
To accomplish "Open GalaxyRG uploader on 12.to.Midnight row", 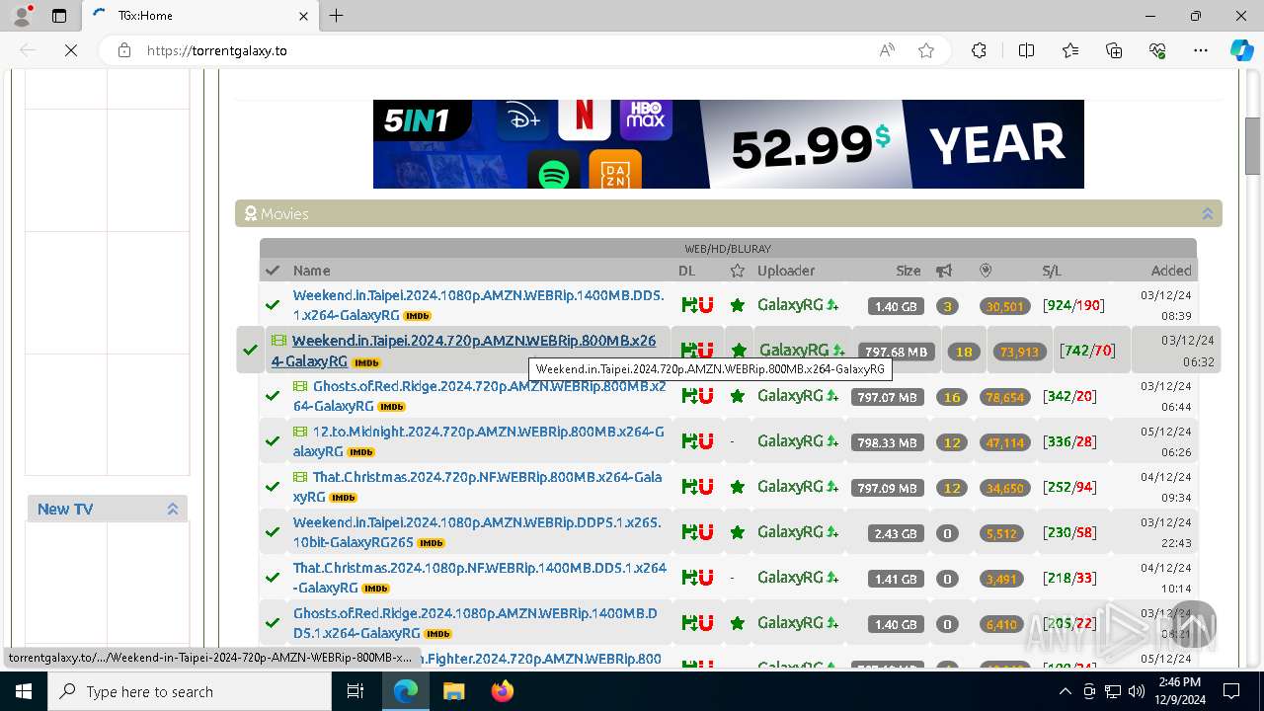I will click(x=790, y=441).
